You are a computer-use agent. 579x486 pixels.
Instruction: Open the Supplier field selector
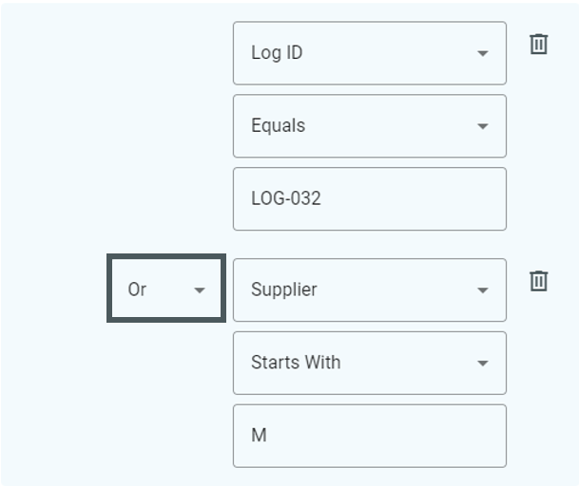(x=370, y=290)
